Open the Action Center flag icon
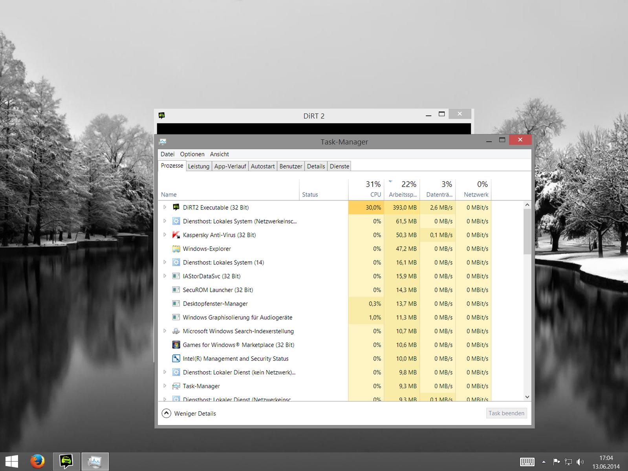 (557, 462)
